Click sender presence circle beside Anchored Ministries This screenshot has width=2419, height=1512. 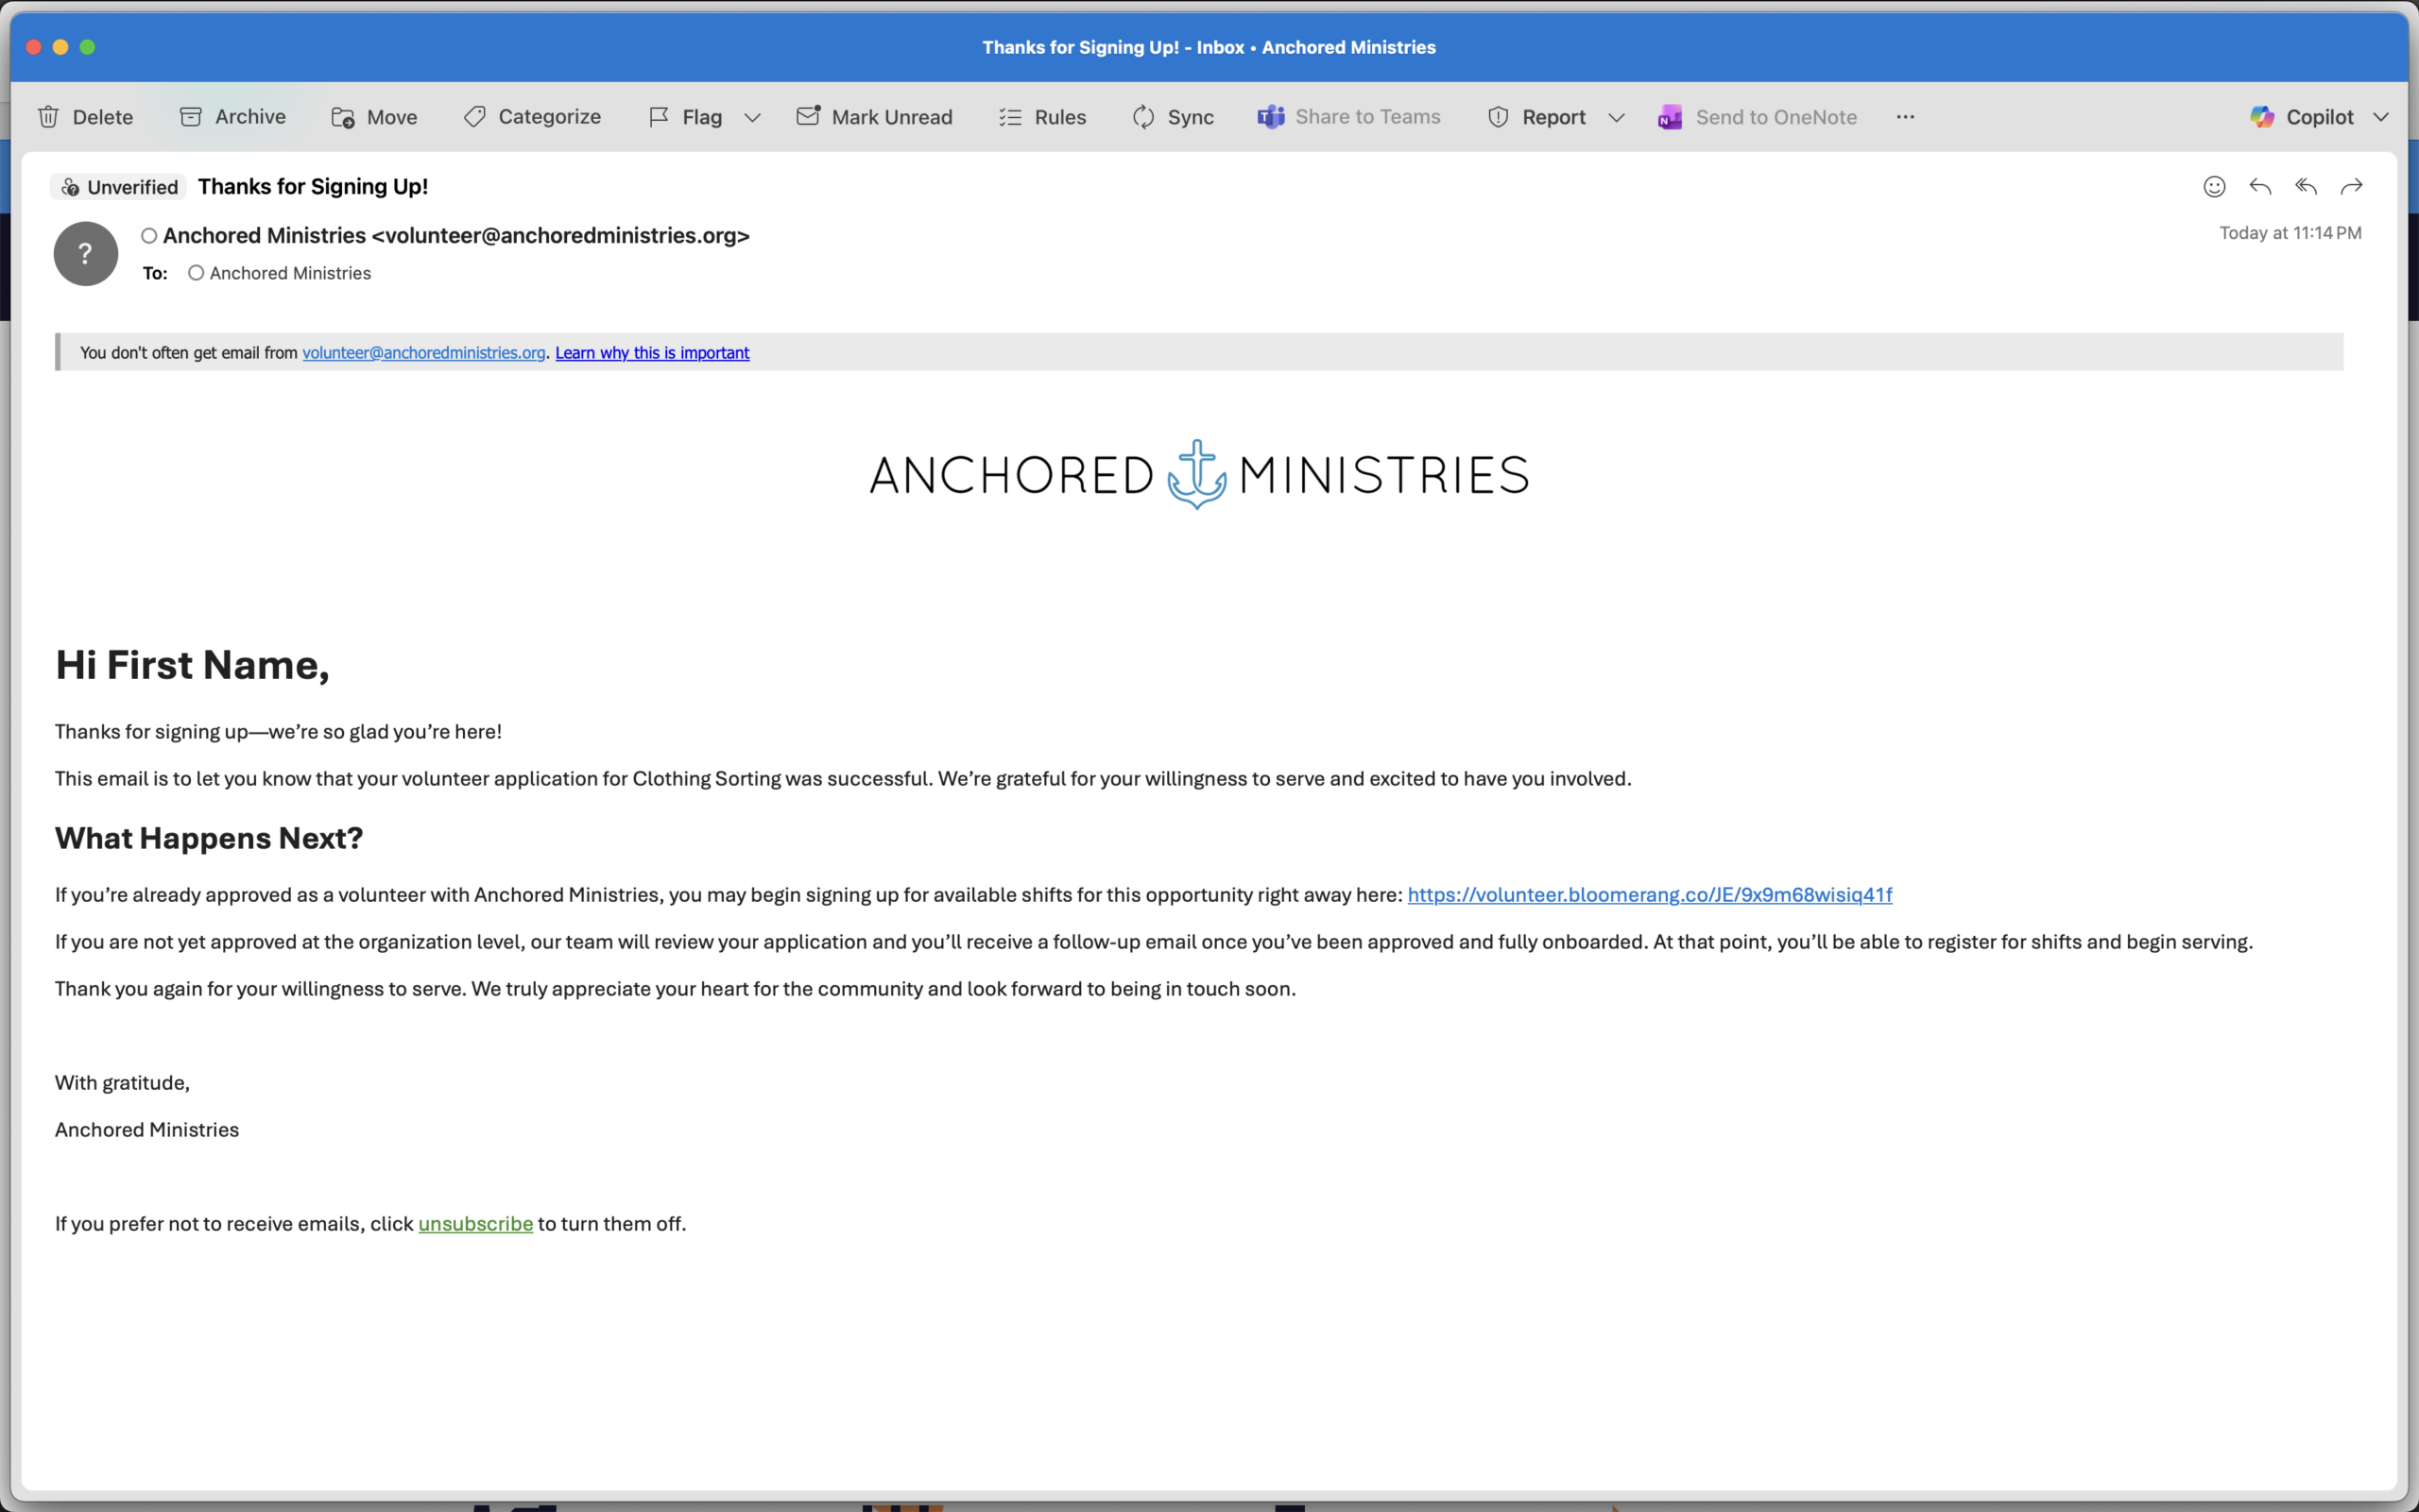(x=149, y=236)
